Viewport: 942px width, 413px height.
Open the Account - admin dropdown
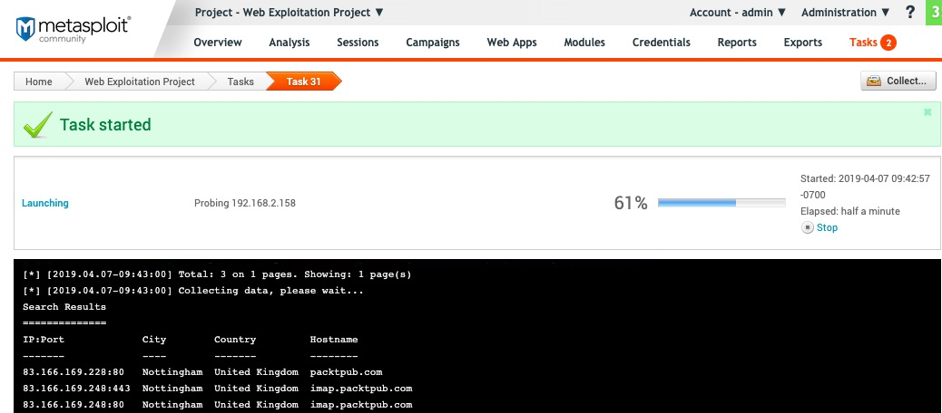[x=737, y=13]
